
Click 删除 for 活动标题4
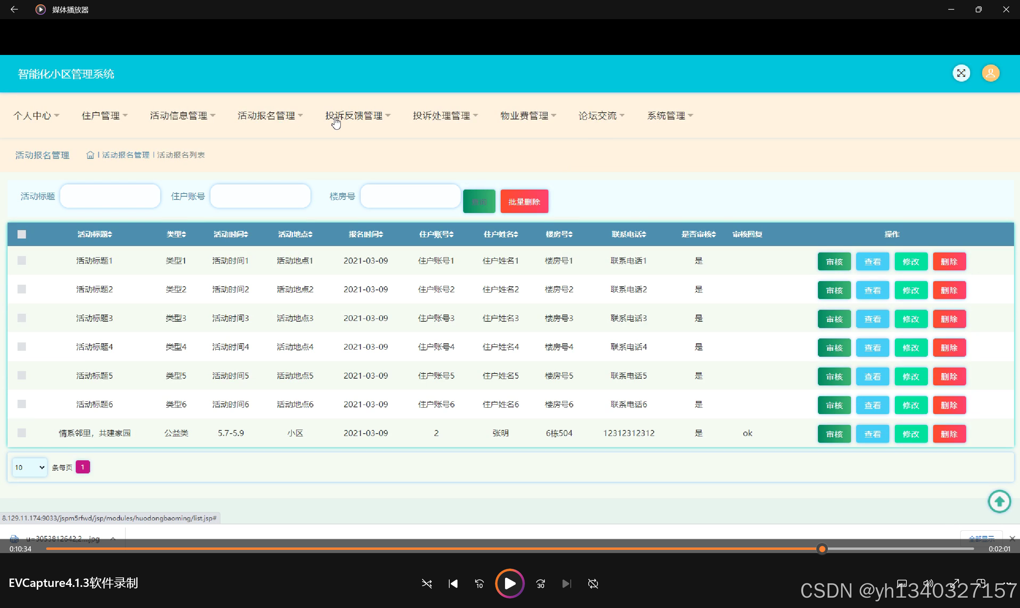click(x=949, y=348)
